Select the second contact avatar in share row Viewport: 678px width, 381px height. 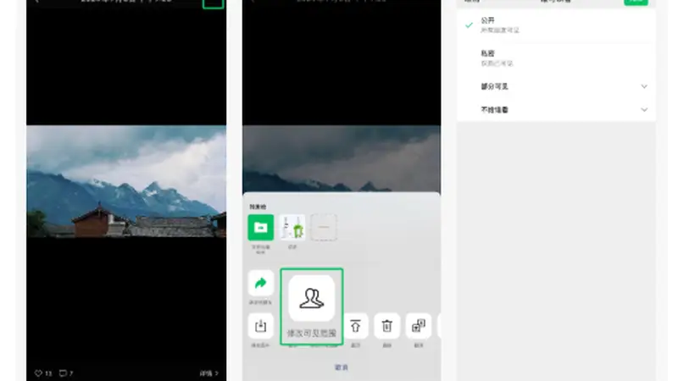(292, 227)
